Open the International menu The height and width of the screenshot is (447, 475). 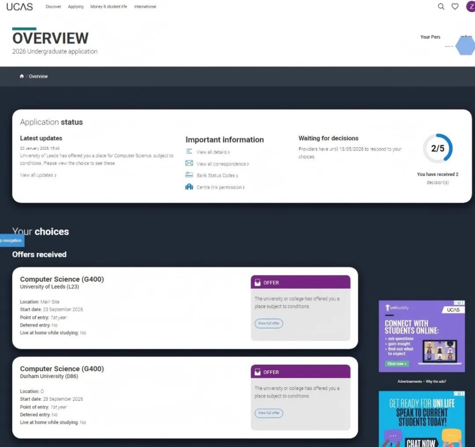[x=145, y=7]
